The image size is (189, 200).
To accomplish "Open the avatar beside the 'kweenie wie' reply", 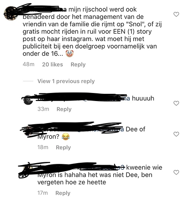I will pos(28,169).
